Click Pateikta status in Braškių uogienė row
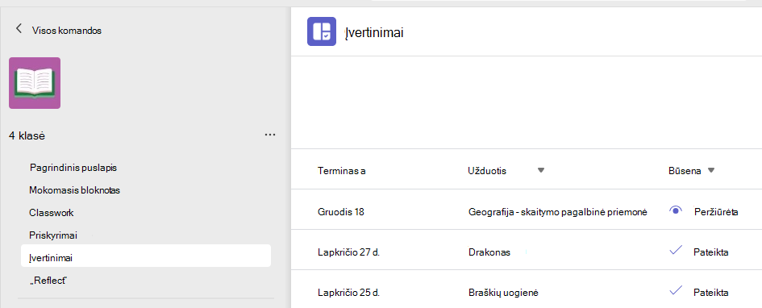 point(711,293)
